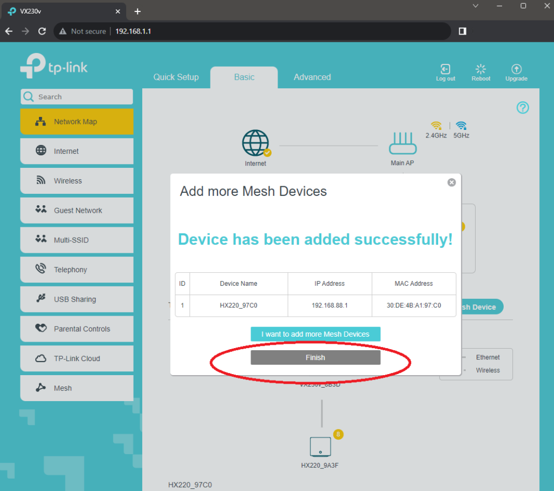
Task: Switch to the Advanced tab
Action: tap(312, 77)
